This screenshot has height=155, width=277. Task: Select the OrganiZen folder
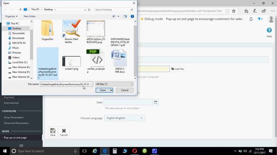click(x=48, y=31)
